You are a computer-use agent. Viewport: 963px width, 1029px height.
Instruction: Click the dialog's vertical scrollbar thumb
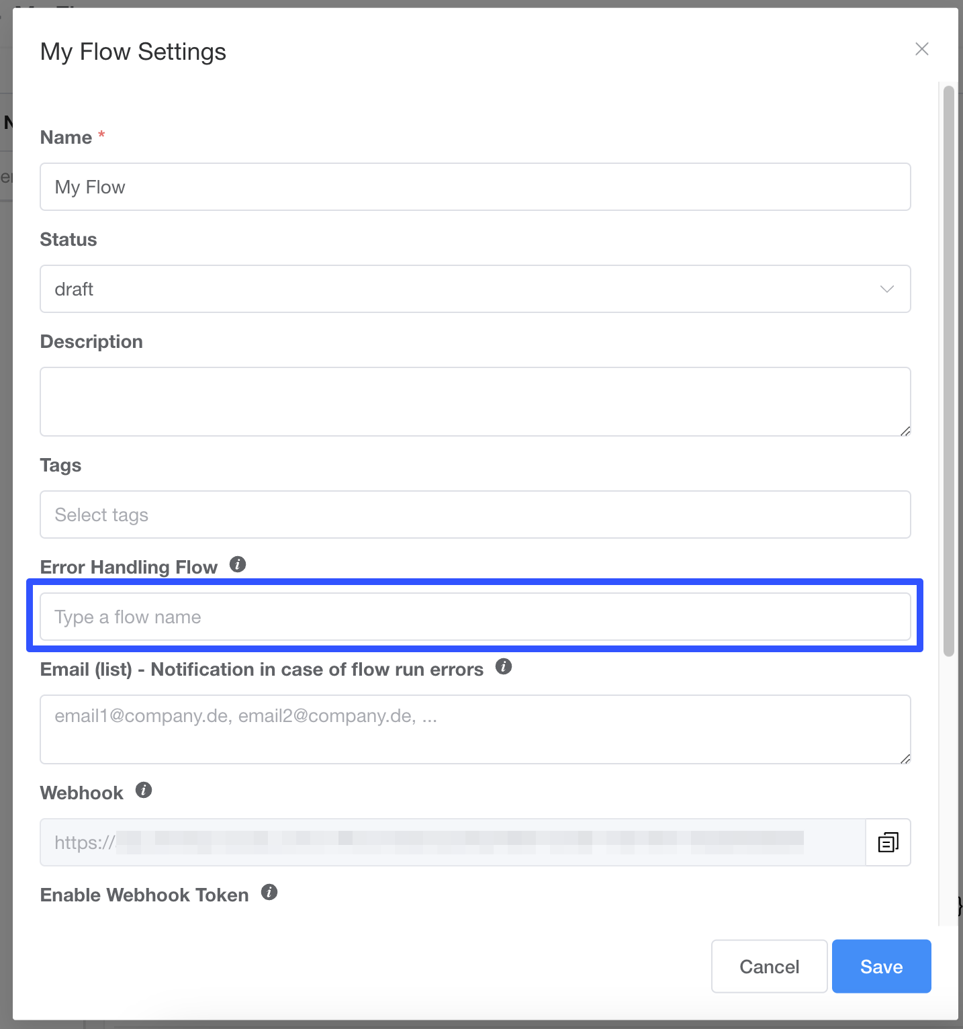coord(948,369)
